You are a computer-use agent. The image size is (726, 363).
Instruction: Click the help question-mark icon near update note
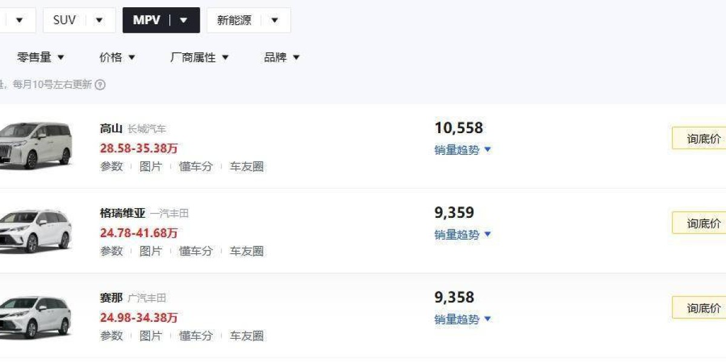(x=100, y=85)
